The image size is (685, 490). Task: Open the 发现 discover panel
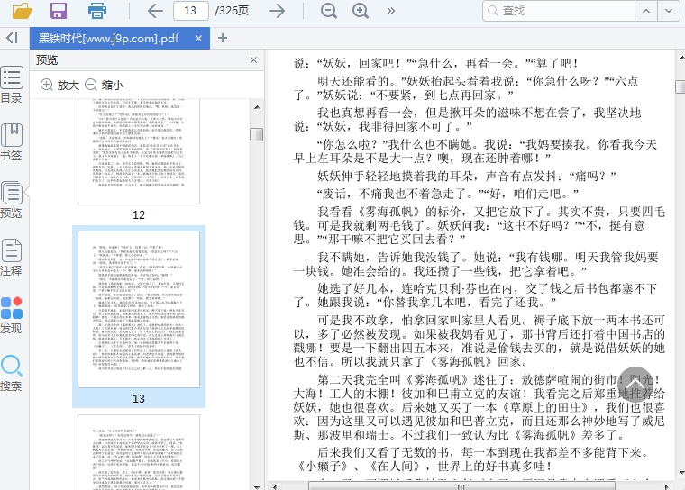point(12,315)
